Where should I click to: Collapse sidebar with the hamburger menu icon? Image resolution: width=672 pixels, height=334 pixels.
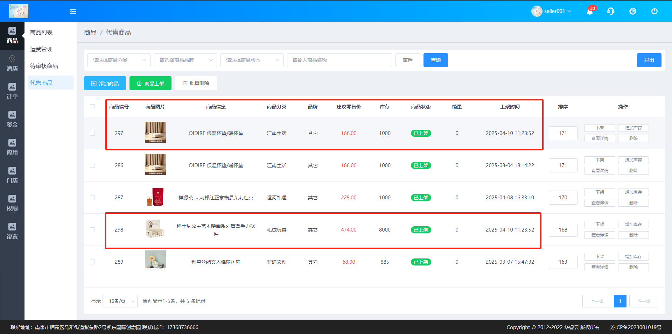tap(73, 12)
